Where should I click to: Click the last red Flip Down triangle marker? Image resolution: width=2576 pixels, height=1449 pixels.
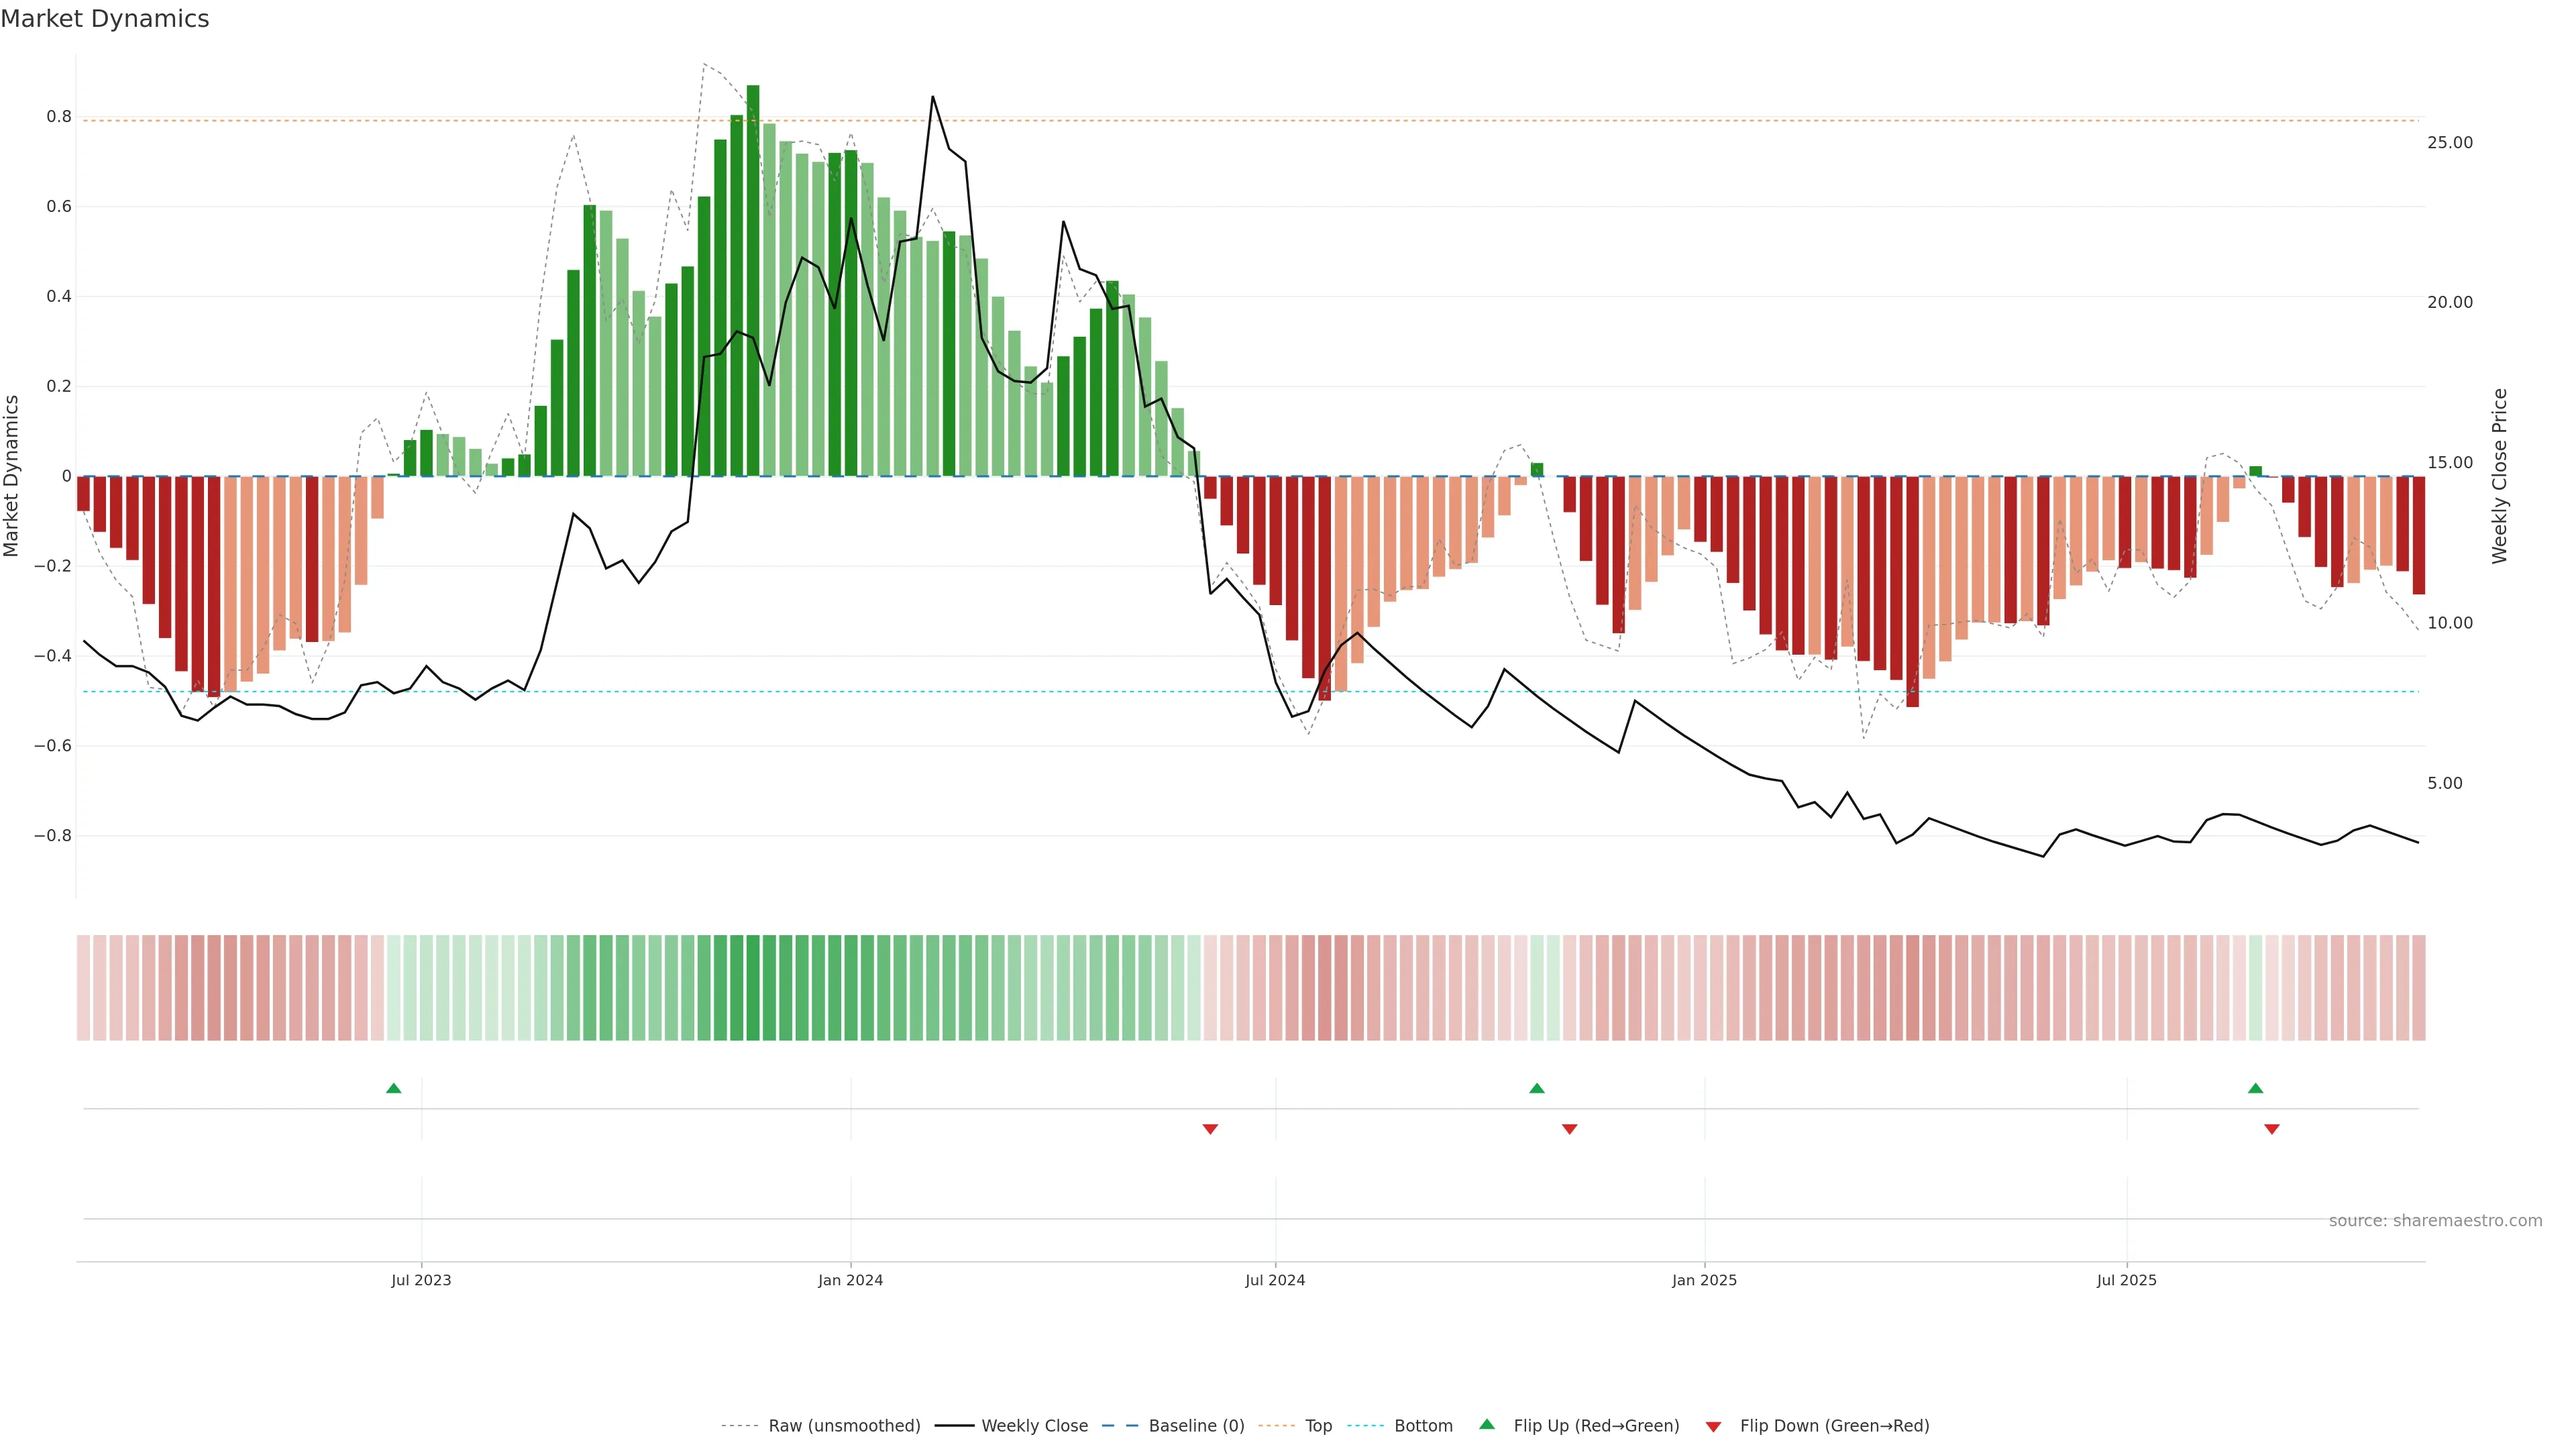2271,1129
